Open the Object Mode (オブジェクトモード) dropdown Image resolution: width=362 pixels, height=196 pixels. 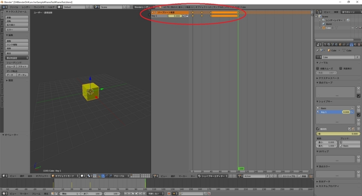(x=65, y=176)
